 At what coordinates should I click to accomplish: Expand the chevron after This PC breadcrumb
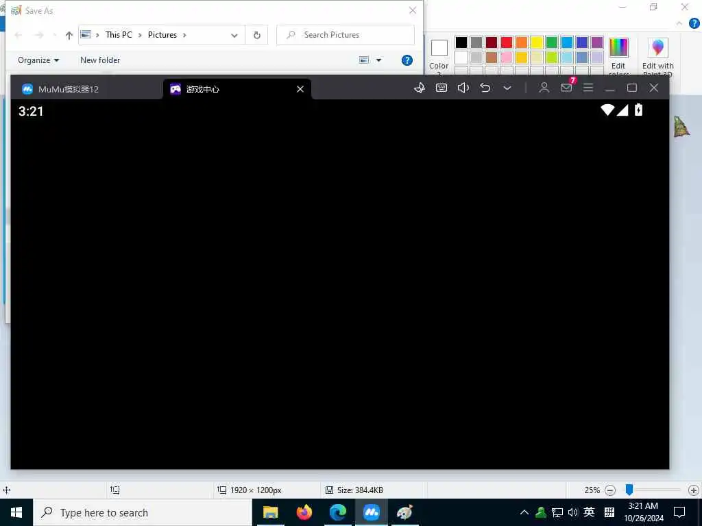coord(140,35)
